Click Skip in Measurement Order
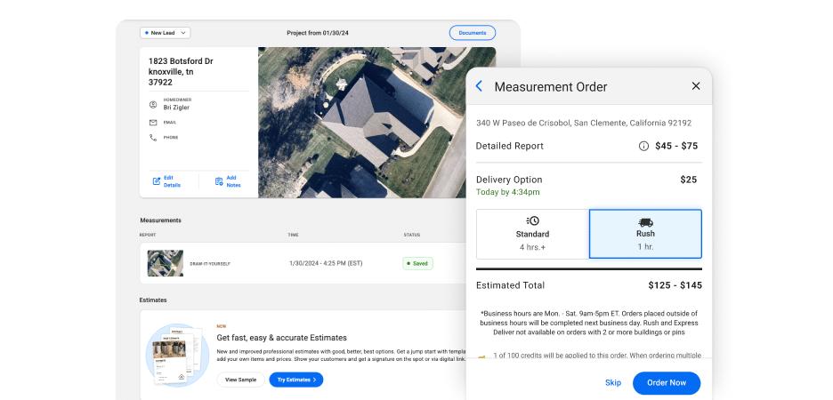 (613, 382)
